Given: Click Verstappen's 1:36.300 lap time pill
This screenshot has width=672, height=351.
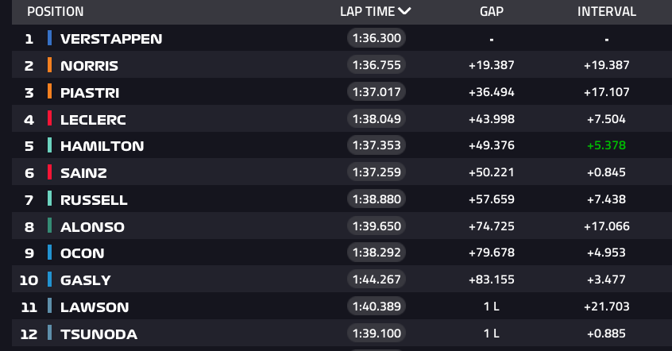Looking at the screenshot, I should [x=377, y=38].
